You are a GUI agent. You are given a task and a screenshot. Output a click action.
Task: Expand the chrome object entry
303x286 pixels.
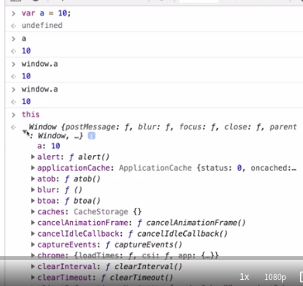pyautogui.click(x=33, y=256)
